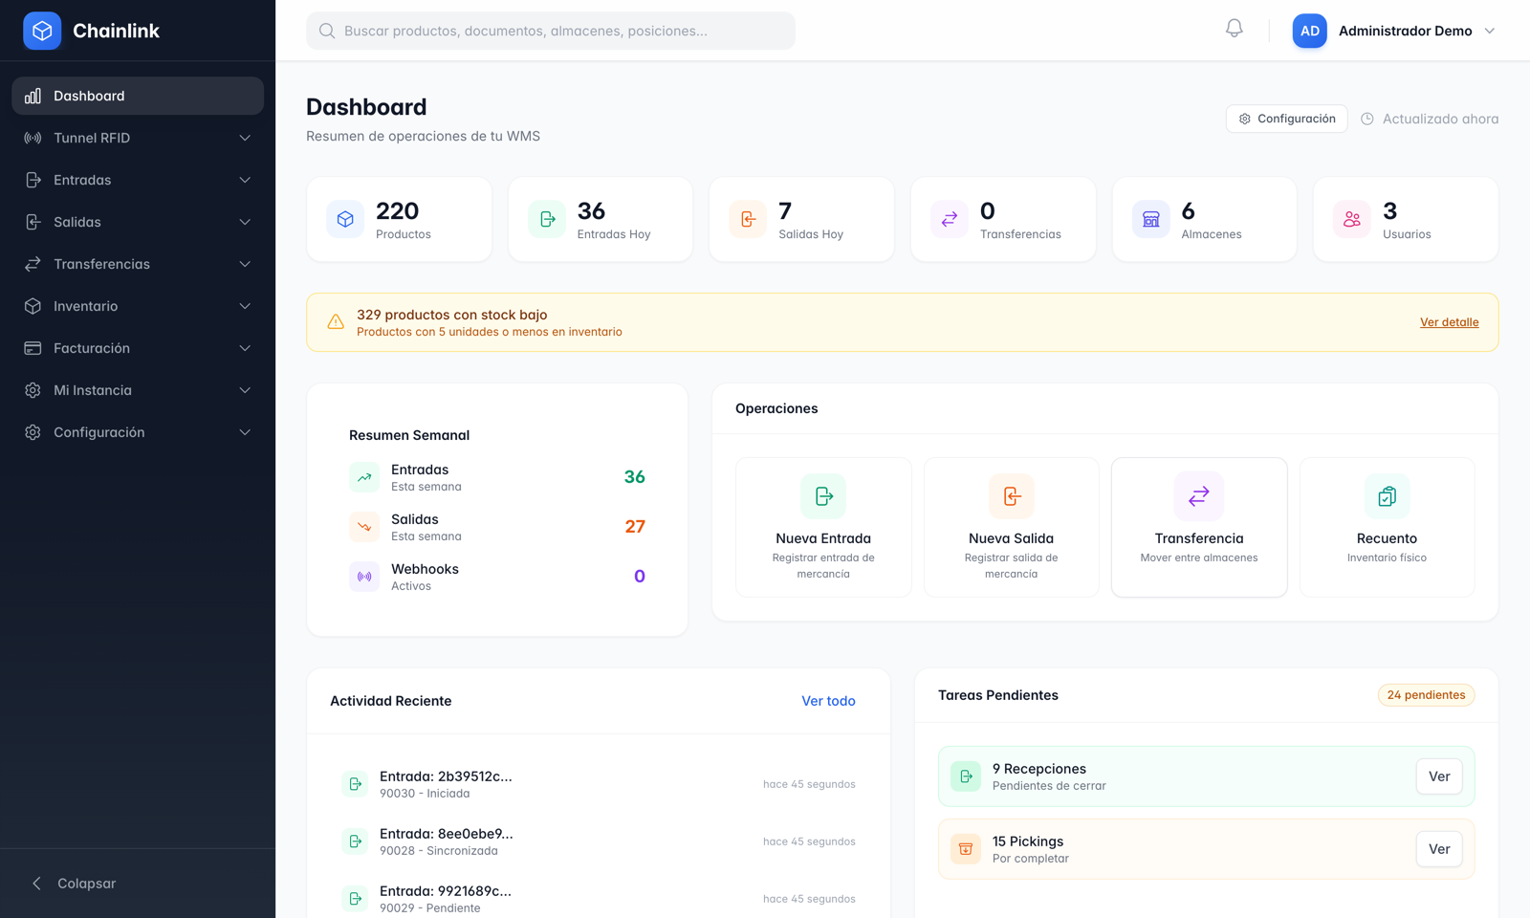Click the 9 Recepciones task icon
Screen dimensions: 1530x918
[x=966, y=776]
